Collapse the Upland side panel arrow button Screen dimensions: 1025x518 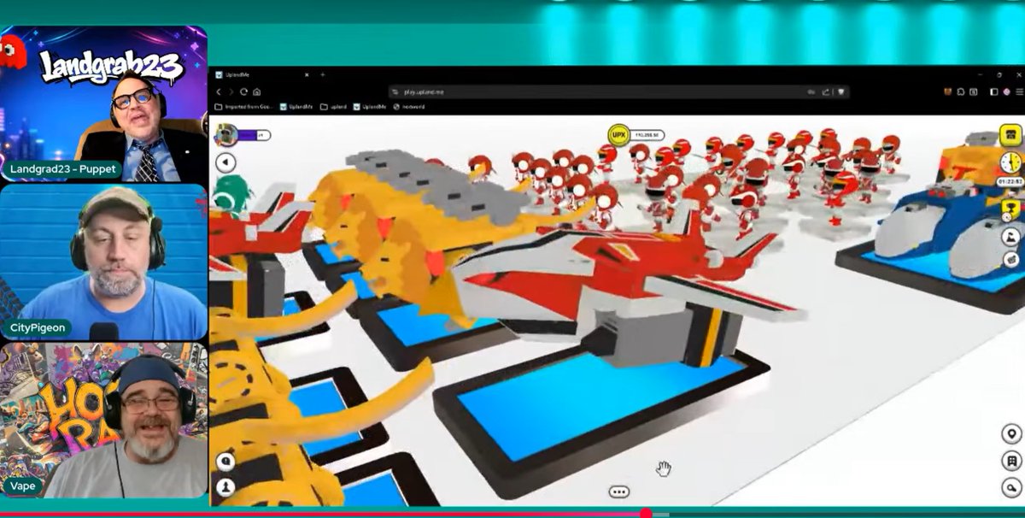click(x=225, y=162)
